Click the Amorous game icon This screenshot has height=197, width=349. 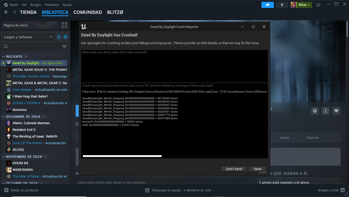pos(9,110)
